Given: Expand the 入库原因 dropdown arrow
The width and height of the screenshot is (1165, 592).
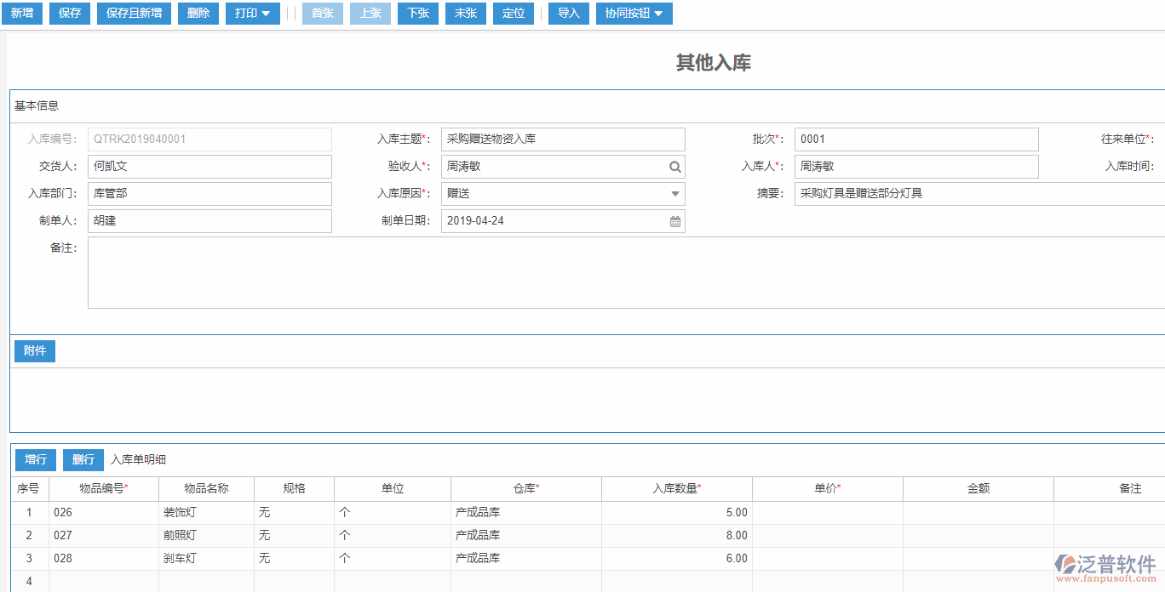Looking at the screenshot, I should tap(674, 194).
